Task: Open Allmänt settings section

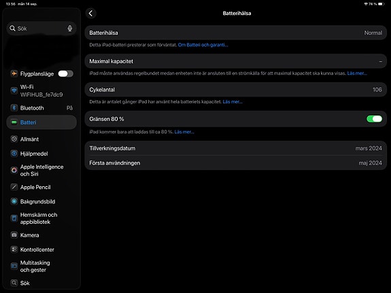Action: tap(41, 139)
